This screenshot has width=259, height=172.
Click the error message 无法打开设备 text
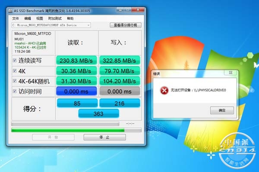pos(198,90)
